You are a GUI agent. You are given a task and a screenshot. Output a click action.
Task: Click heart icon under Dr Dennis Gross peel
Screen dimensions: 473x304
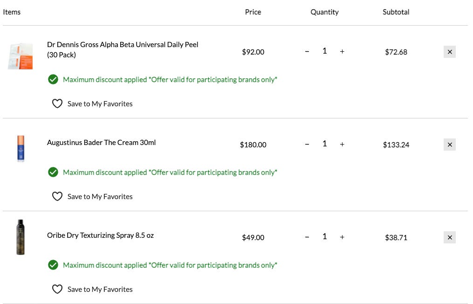(57, 104)
